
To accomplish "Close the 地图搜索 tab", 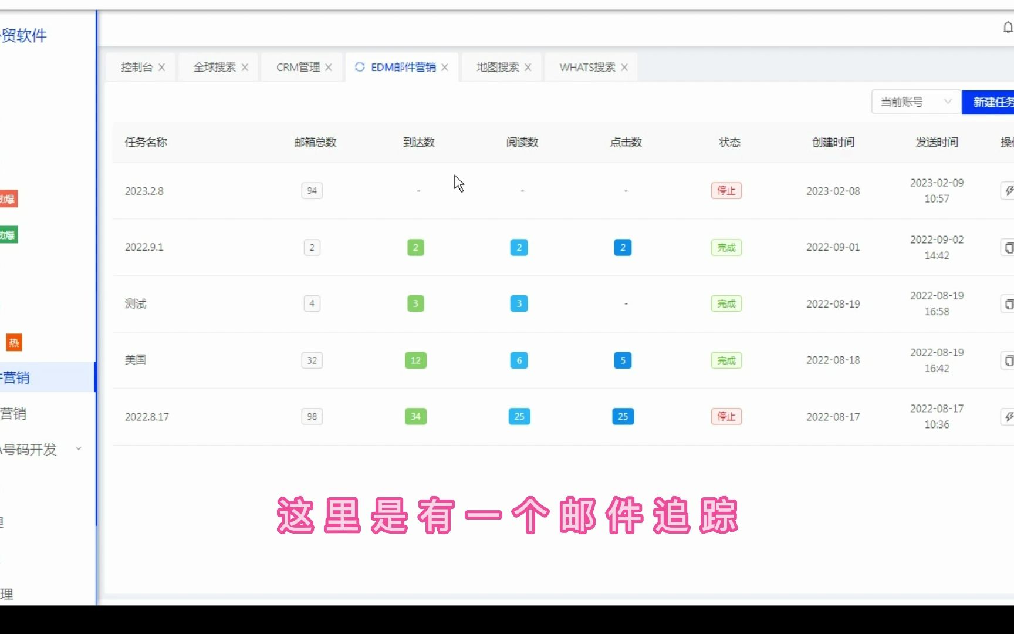I will point(528,68).
